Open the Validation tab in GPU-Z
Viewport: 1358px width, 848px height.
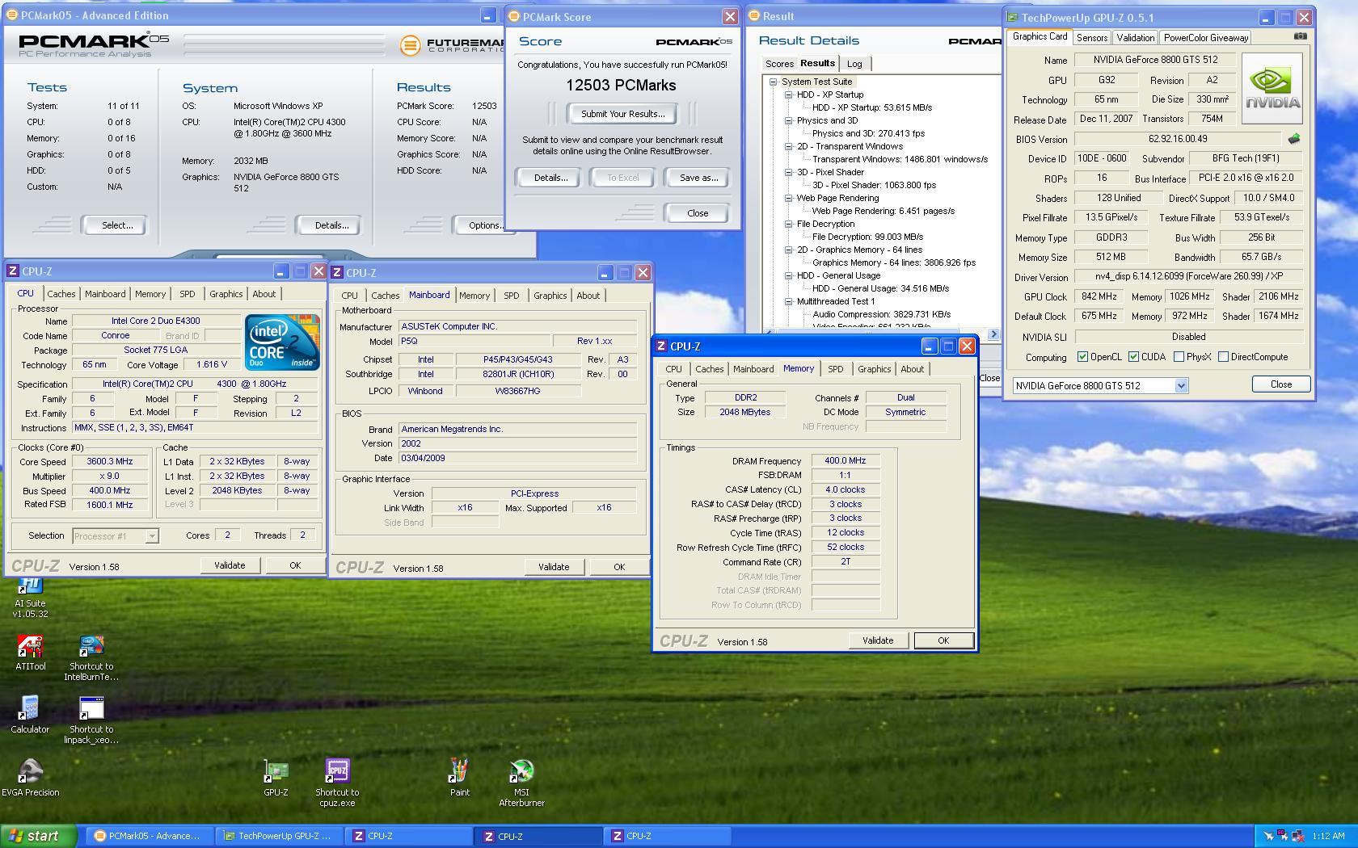[1135, 38]
